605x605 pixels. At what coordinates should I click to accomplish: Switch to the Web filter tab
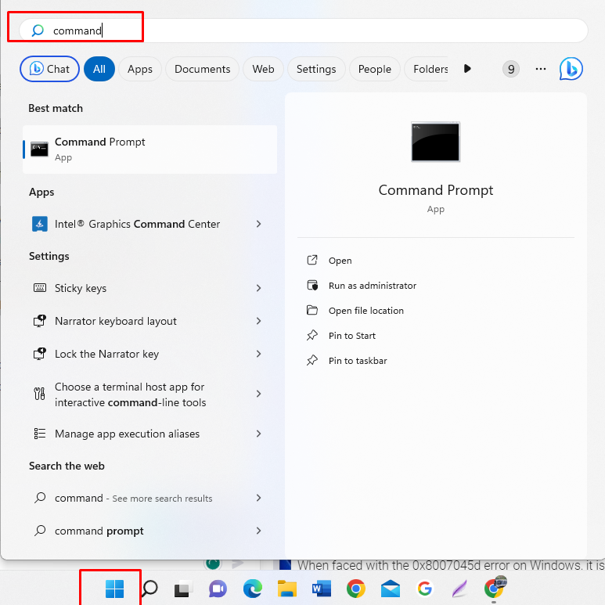[x=263, y=69]
